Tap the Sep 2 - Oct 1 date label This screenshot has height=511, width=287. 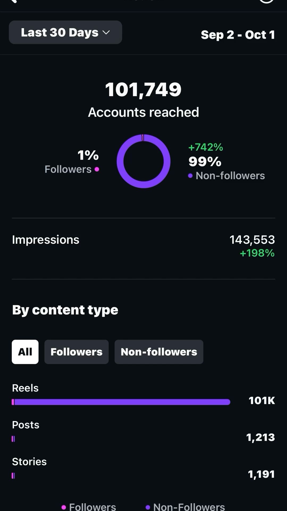[238, 35]
